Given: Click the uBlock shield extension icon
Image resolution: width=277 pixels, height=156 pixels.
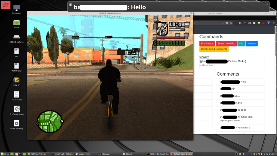Looking at the screenshot, I should [x=263, y=23].
